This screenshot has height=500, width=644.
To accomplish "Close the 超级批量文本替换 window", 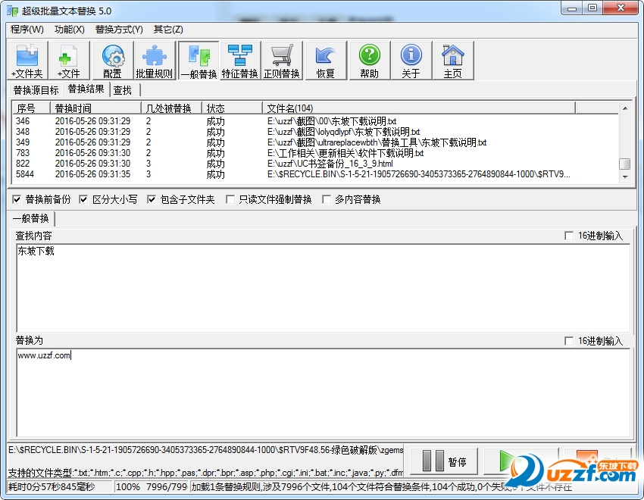I will 621,8.
